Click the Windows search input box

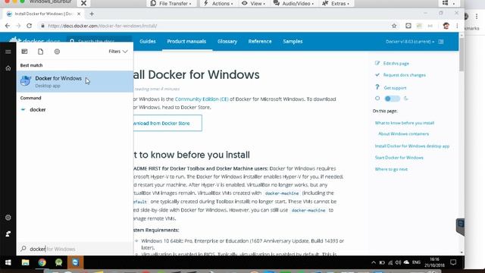click(x=75, y=249)
